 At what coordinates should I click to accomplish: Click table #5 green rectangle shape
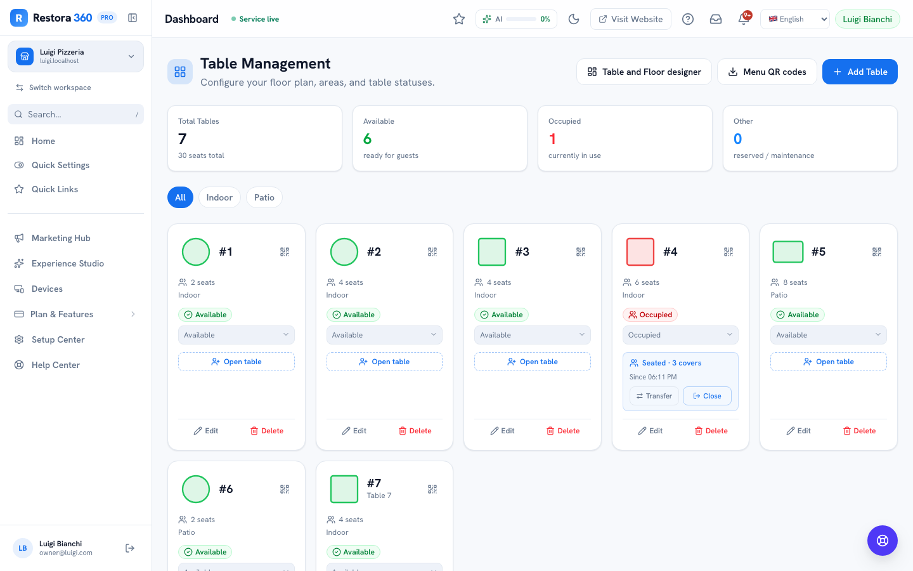pyautogui.click(x=788, y=252)
